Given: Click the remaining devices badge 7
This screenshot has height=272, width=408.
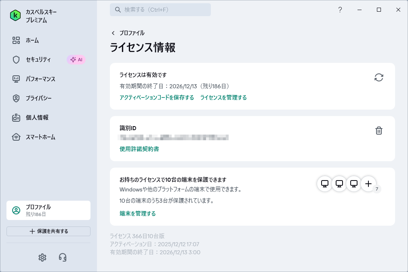Looking at the screenshot, I should 377,189.
